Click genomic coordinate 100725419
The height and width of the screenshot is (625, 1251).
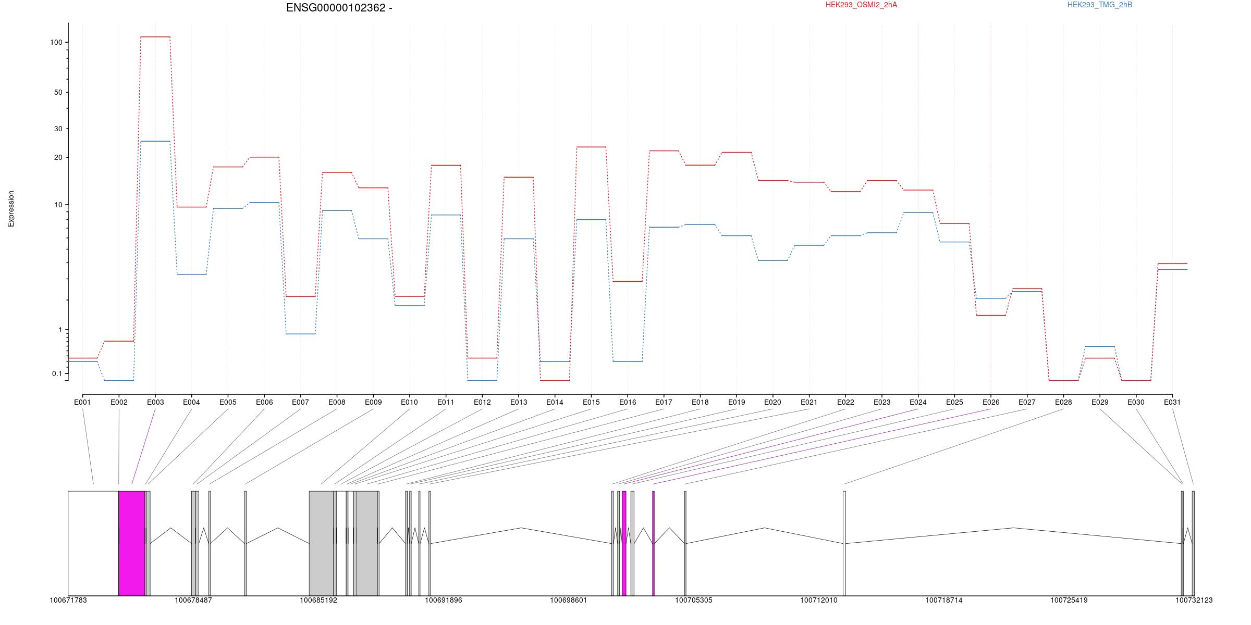coord(1069,601)
